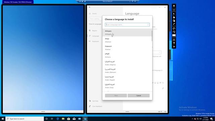Select Arabic (Egypt) language

point(127,78)
